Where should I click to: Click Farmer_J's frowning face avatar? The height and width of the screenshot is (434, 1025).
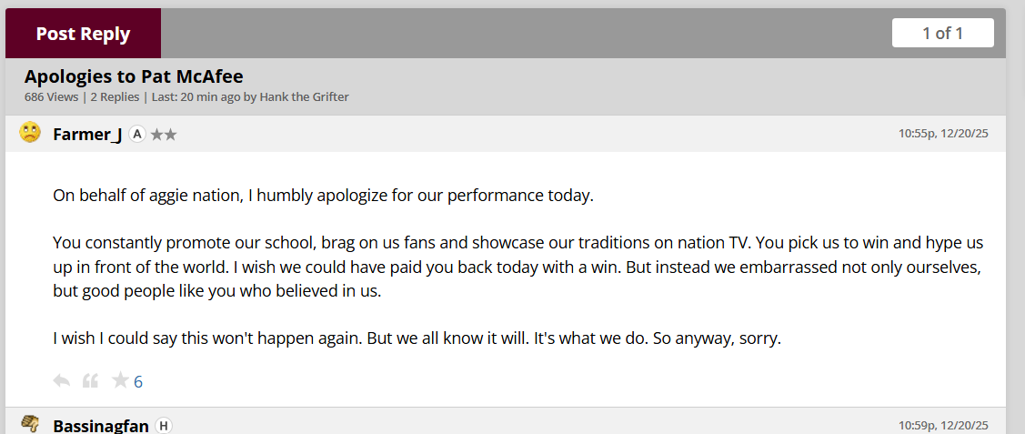click(x=30, y=134)
